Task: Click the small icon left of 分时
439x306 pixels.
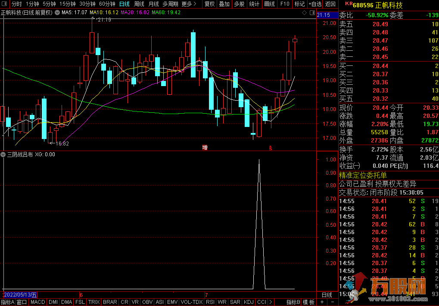Action: [x=5, y=4]
